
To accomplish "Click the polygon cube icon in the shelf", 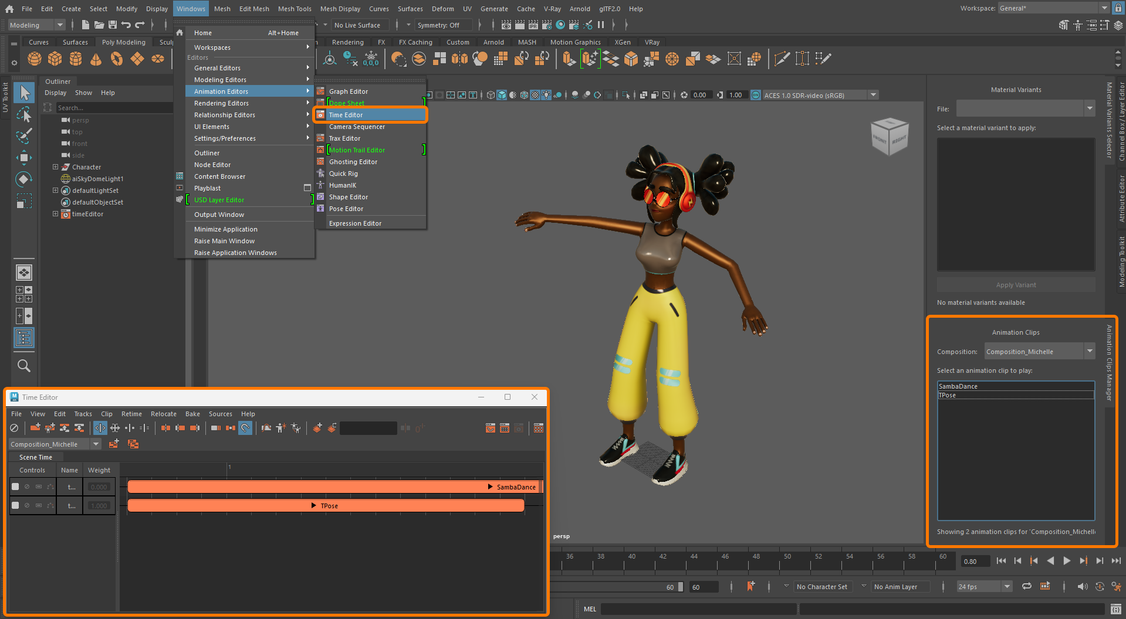I will (55, 59).
